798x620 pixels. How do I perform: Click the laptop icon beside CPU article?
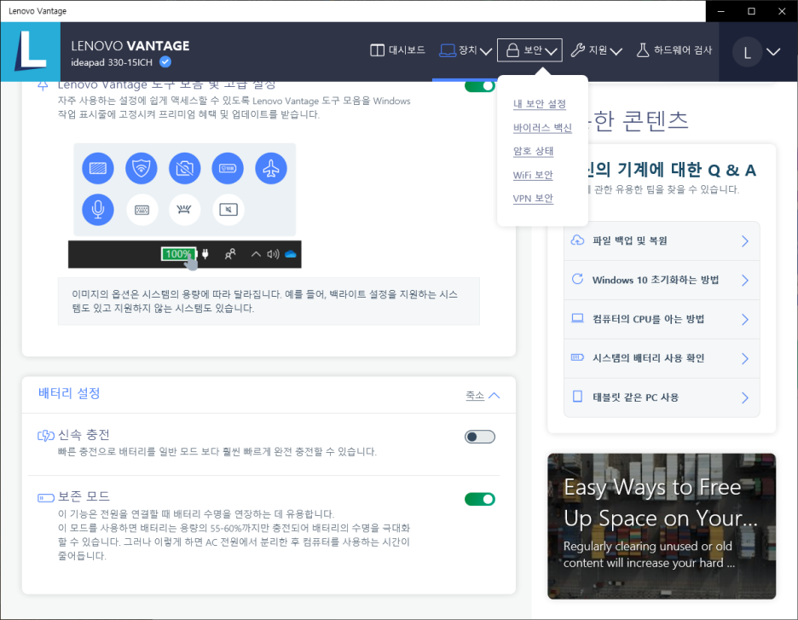(578, 318)
